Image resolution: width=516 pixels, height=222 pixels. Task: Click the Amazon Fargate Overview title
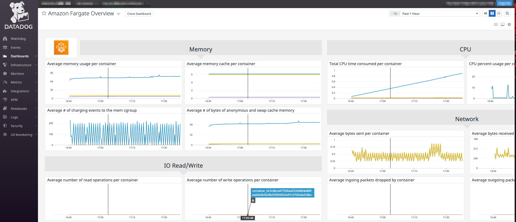point(81,13)
